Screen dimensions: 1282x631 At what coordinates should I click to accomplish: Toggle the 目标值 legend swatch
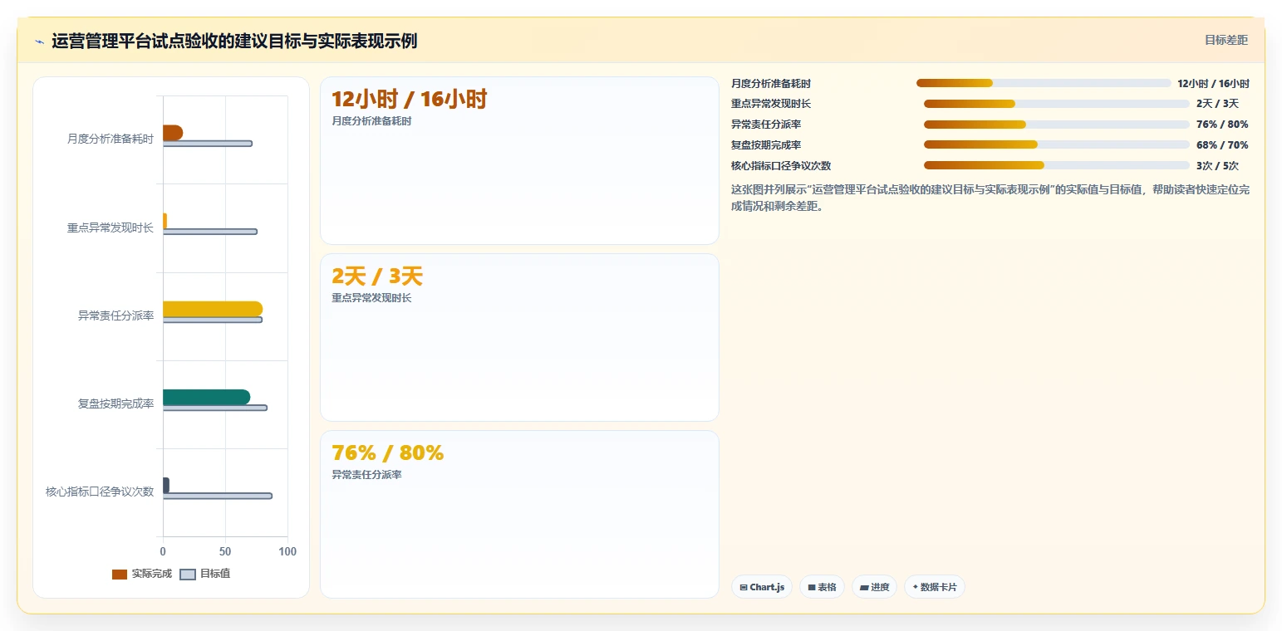(x=188, y=574)
